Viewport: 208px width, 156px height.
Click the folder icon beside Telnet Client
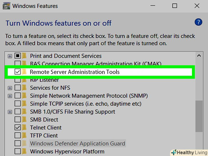[25, 127]
